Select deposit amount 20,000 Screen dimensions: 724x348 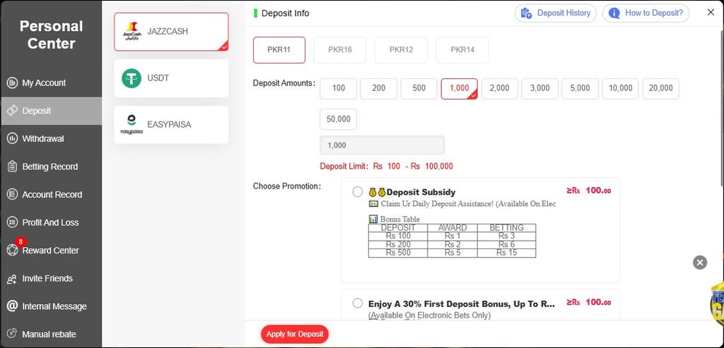coord(661,88)
